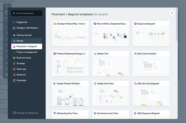Select the Simple User Flow template
This screenshot has height=123, width=186.
pos(111,93)
